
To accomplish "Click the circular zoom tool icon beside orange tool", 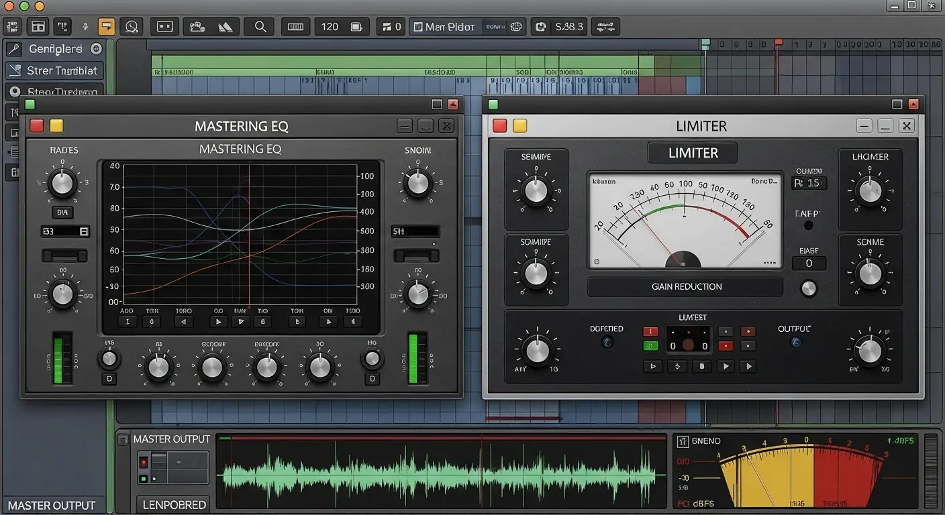I will click(x=132, y=27).
